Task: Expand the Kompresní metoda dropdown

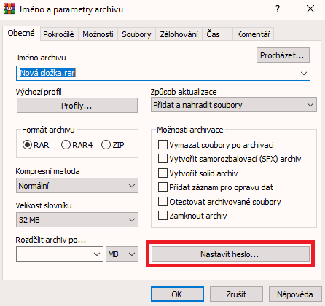Action: click(77, 186)
